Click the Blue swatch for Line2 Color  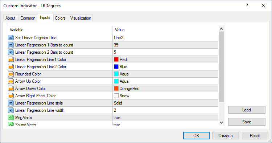point(116,67)
